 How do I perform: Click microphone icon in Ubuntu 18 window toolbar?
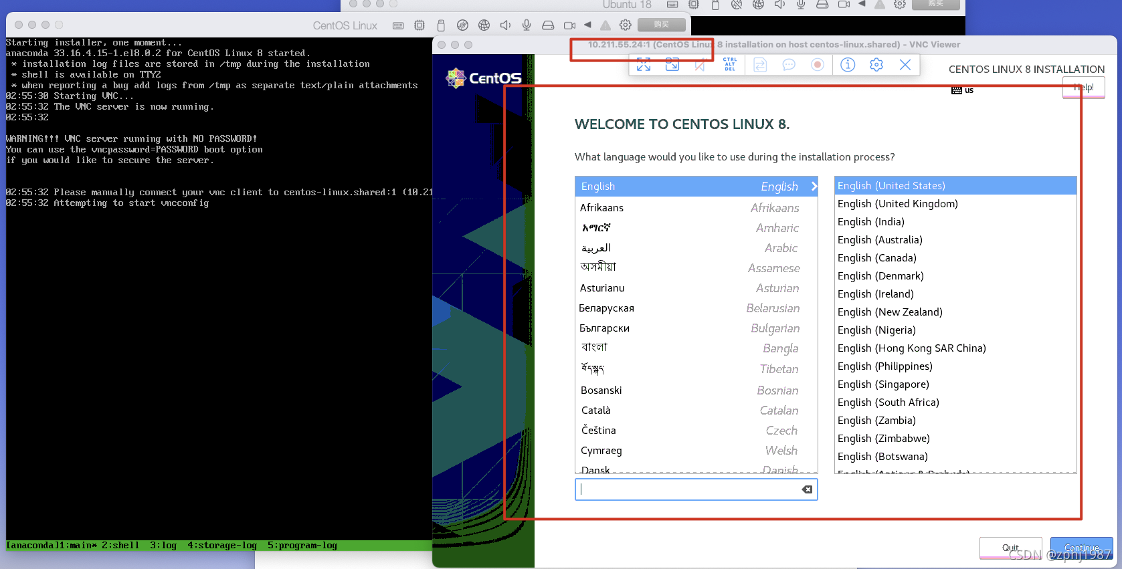point(801,4)
